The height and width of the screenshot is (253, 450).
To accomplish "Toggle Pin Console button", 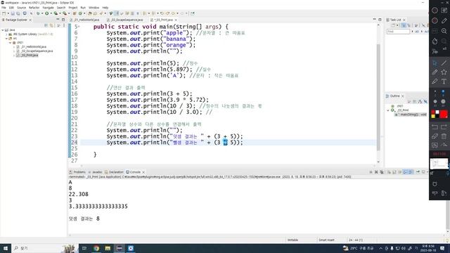I will [418, 172].
